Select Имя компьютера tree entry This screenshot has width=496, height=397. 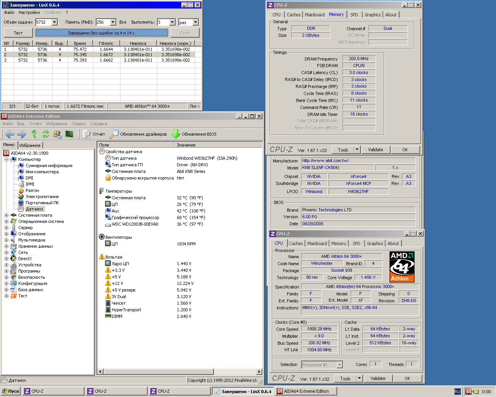(42, 172)
